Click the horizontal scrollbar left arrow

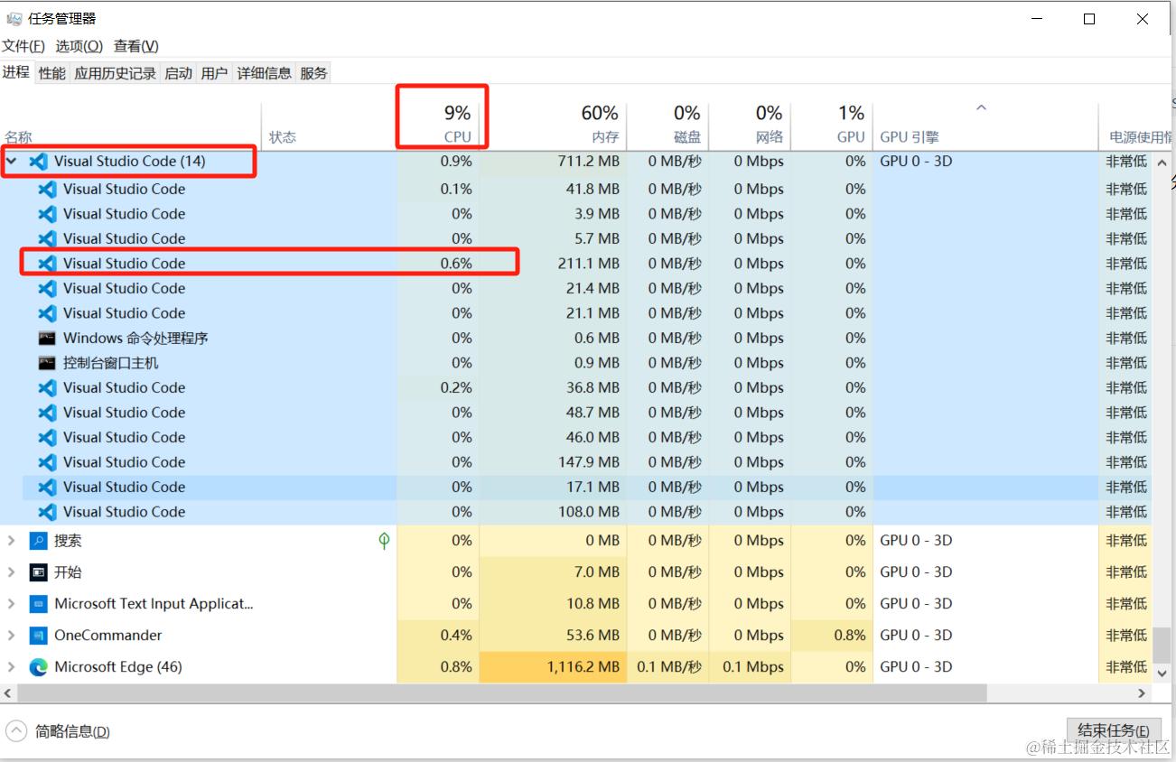[7, 693]
